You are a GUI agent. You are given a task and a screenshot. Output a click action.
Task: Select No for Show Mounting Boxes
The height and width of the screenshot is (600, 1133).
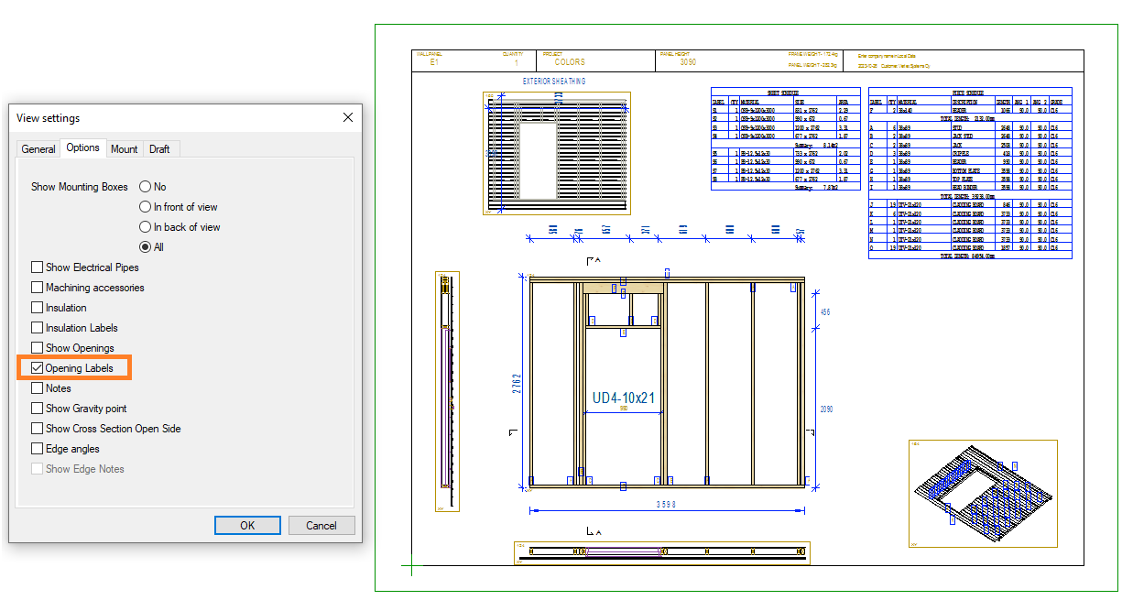(x=145, y=187)
